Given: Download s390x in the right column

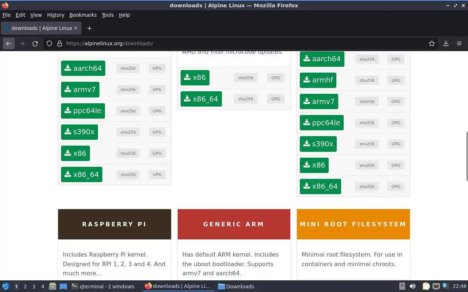Looking at the screenshot, I should click(318, 144).
